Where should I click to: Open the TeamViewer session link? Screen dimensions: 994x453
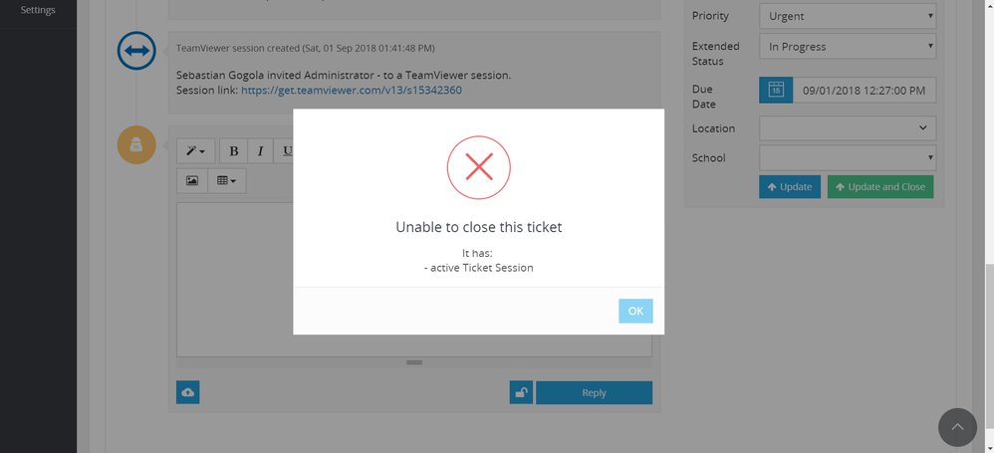351,91
